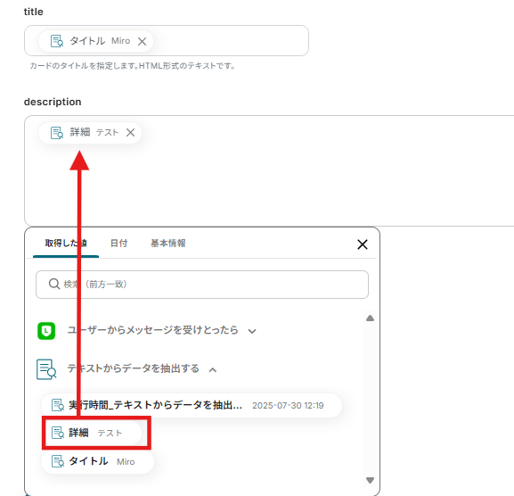Click the 2025-07-30 12:19 timestamp
Screen dimensions: 514x496
pyautogui.click(x=288, y=406)
